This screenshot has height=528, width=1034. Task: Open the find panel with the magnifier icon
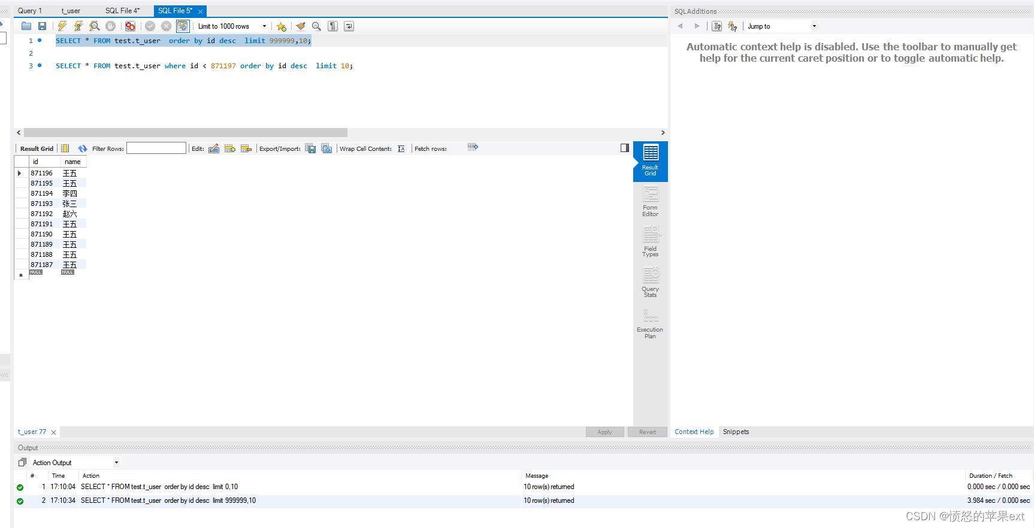316,26
